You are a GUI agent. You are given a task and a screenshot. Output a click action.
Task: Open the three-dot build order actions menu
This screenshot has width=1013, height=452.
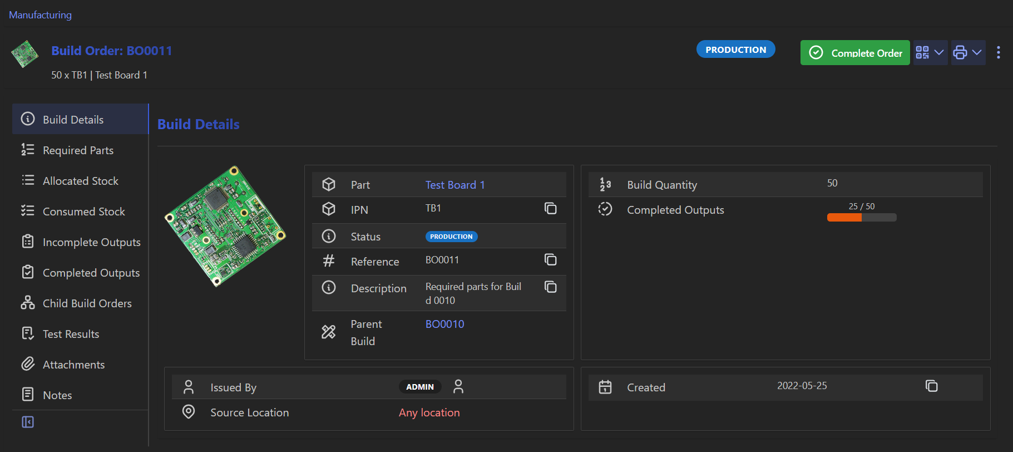coord(999,52)
